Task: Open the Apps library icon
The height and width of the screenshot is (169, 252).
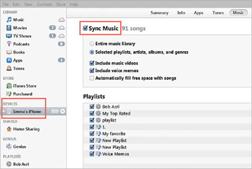Action: pyautogui.click(x=9, y=60)
